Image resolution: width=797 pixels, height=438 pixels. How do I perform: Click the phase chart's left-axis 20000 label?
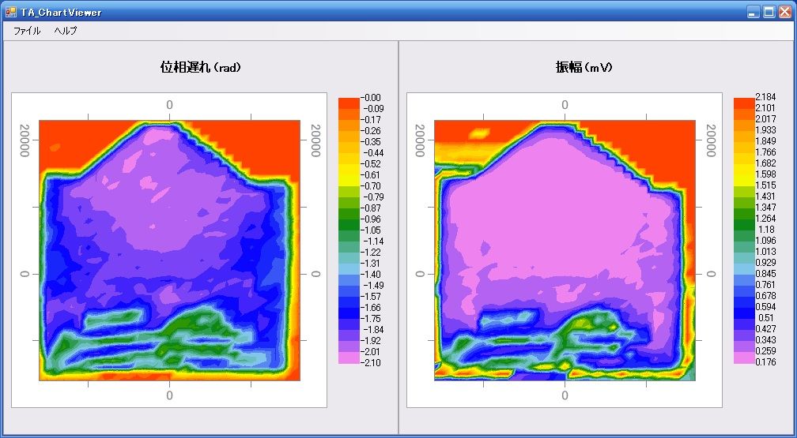(25, 140)
